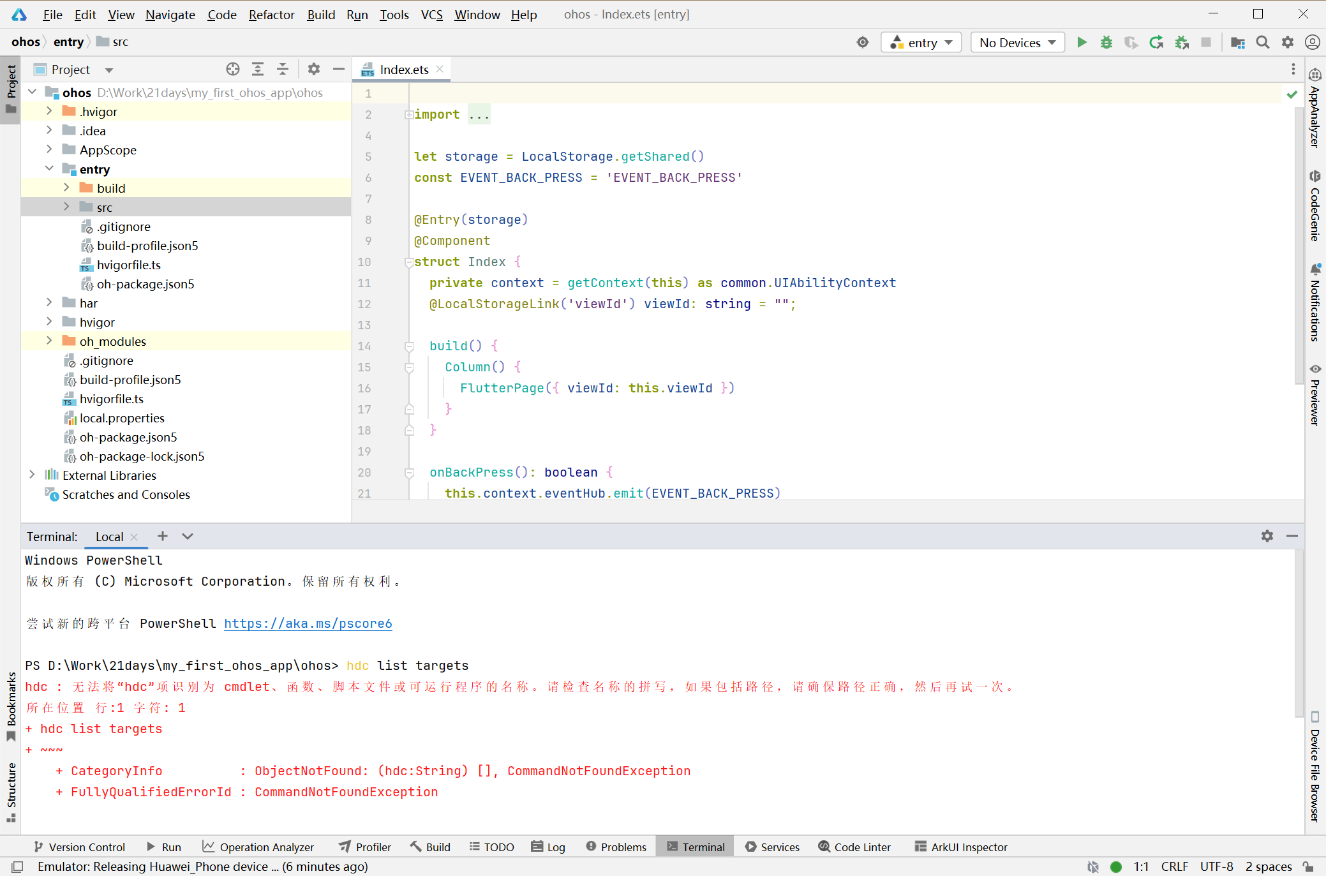The image size is (1326, 876).
Task: Click the Debug entry bug icon
Action: (x=1106, y=43)
